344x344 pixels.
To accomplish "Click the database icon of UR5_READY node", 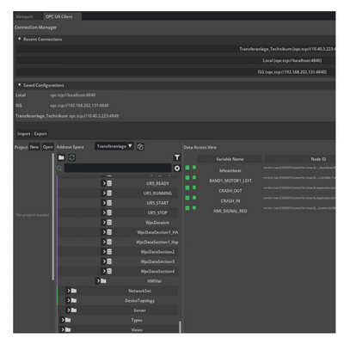I will coord(109,183).
